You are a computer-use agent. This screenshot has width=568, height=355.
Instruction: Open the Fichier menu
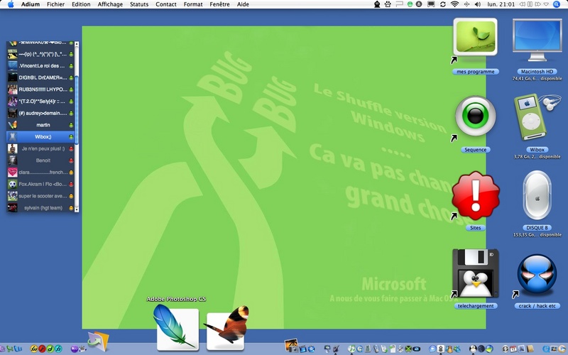coord(55,4)
